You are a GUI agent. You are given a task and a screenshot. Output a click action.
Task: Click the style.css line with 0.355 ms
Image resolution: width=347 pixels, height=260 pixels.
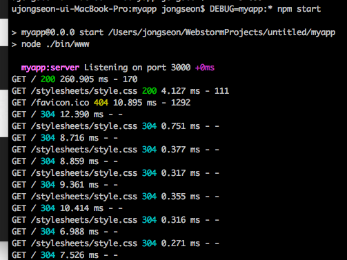click(x=115, y=197)
